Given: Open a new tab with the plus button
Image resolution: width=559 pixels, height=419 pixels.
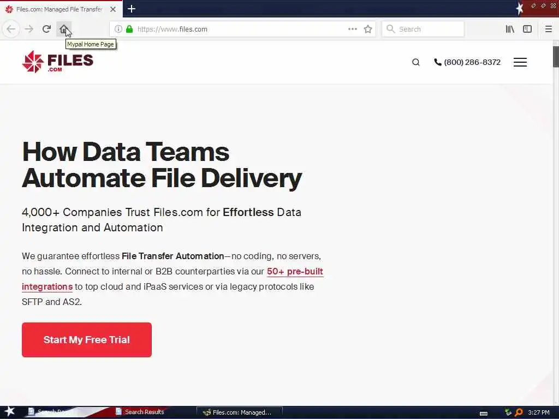Looking at the screenshot, I should click(131, 9).
